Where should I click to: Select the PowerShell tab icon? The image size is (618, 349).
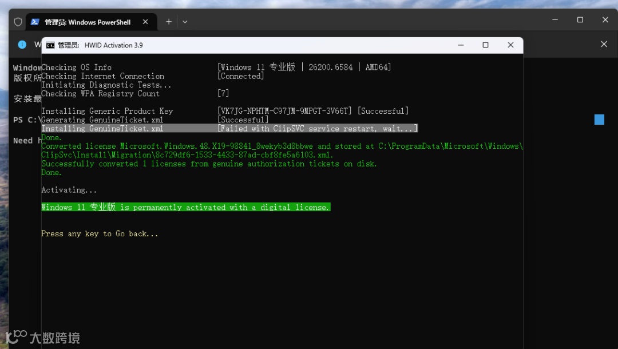(35, 22)
